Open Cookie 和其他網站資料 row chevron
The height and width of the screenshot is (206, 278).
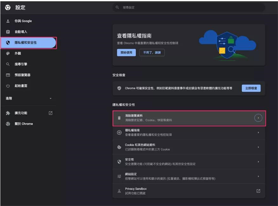pos(258,147)
